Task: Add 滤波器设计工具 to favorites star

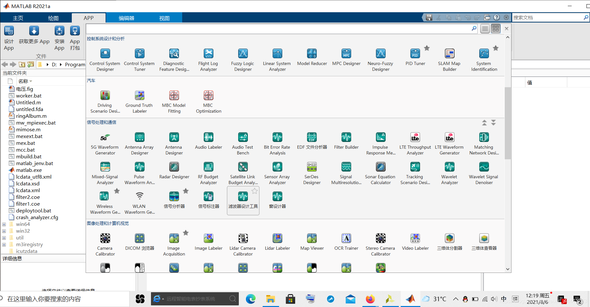Action: pyautogui.click(x=255, y=191)
